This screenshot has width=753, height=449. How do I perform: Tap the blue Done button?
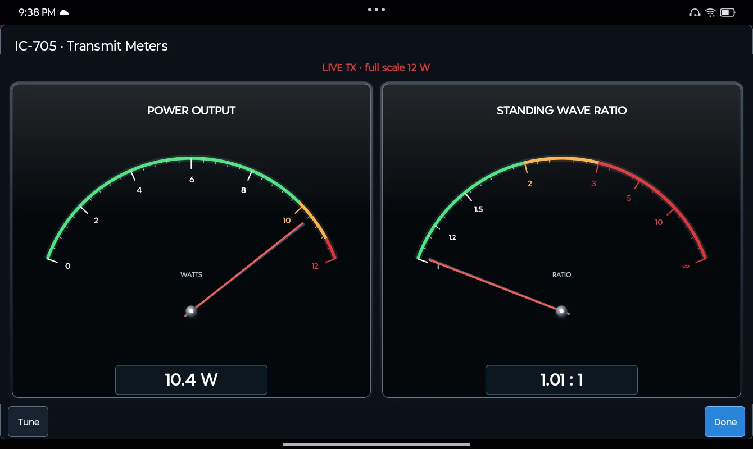(725, 421)
